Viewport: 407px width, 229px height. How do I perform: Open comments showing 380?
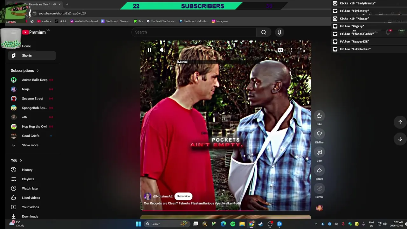click(319, 152)
